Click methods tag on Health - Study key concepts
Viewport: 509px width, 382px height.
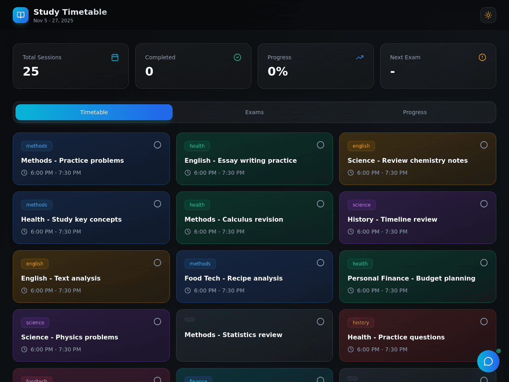click(x=37, y=205)
